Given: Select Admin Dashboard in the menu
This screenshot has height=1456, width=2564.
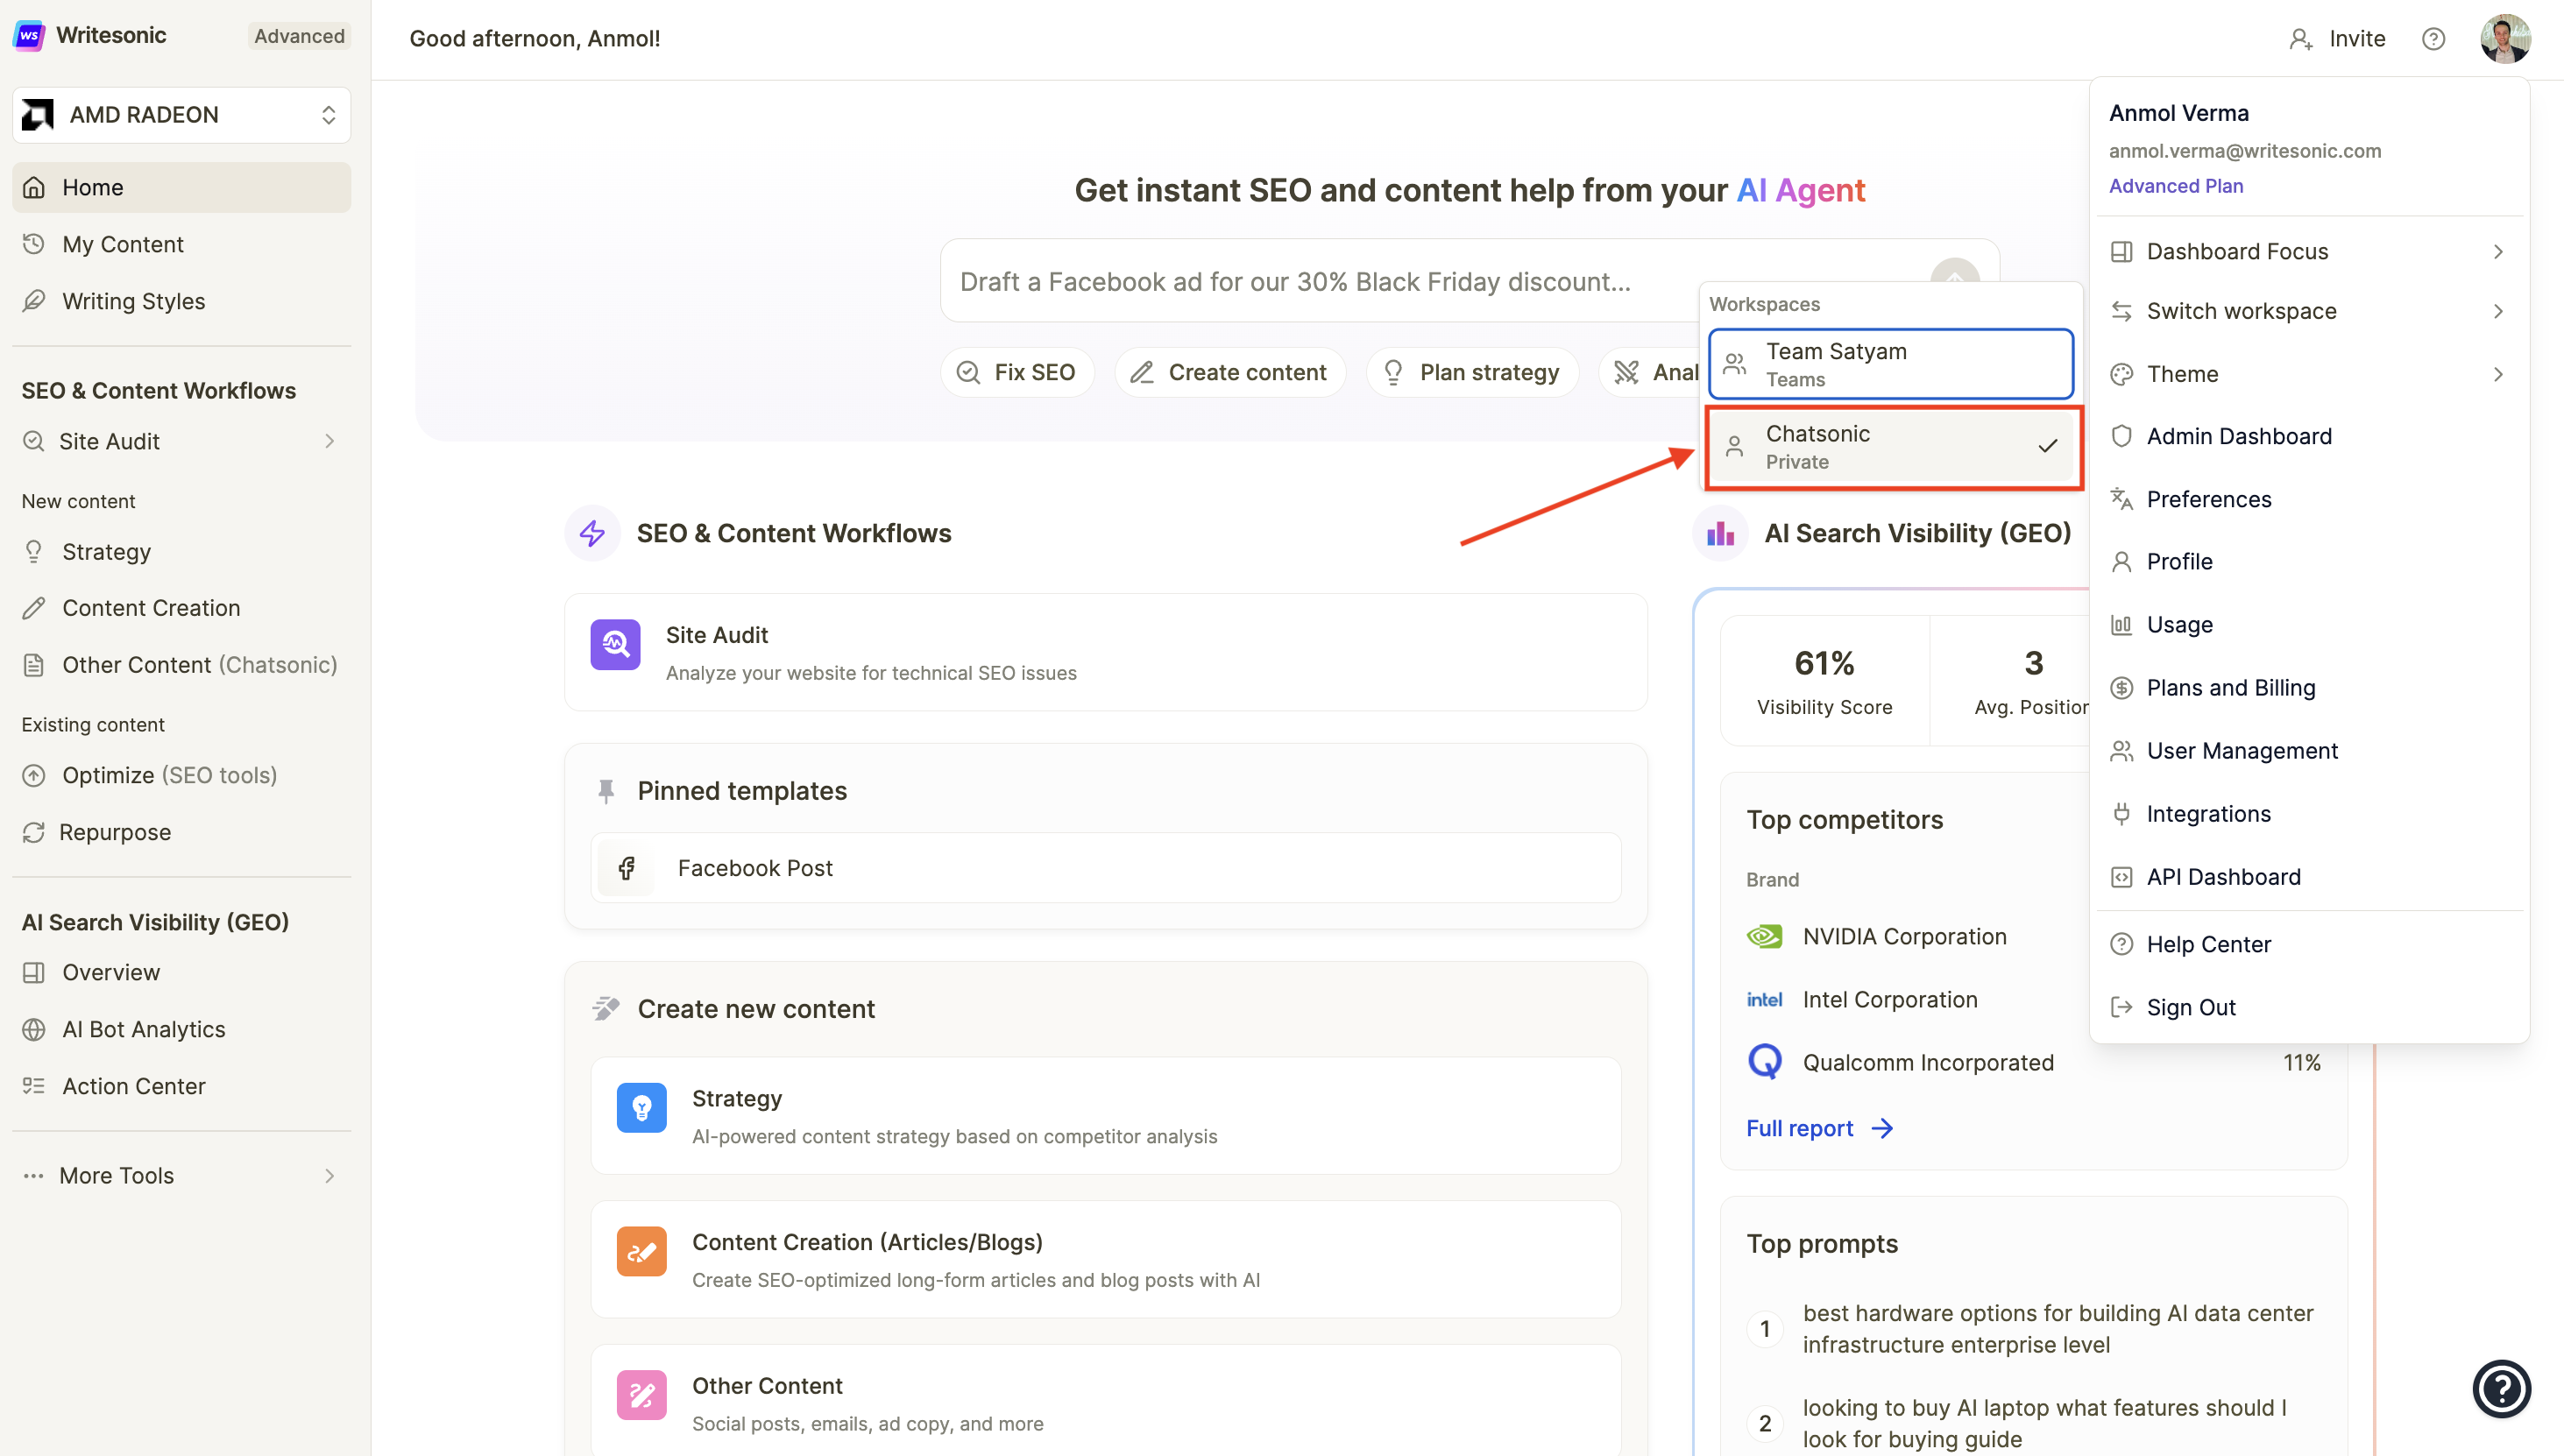Looking at the screenshot, I should coord(2240,436).
